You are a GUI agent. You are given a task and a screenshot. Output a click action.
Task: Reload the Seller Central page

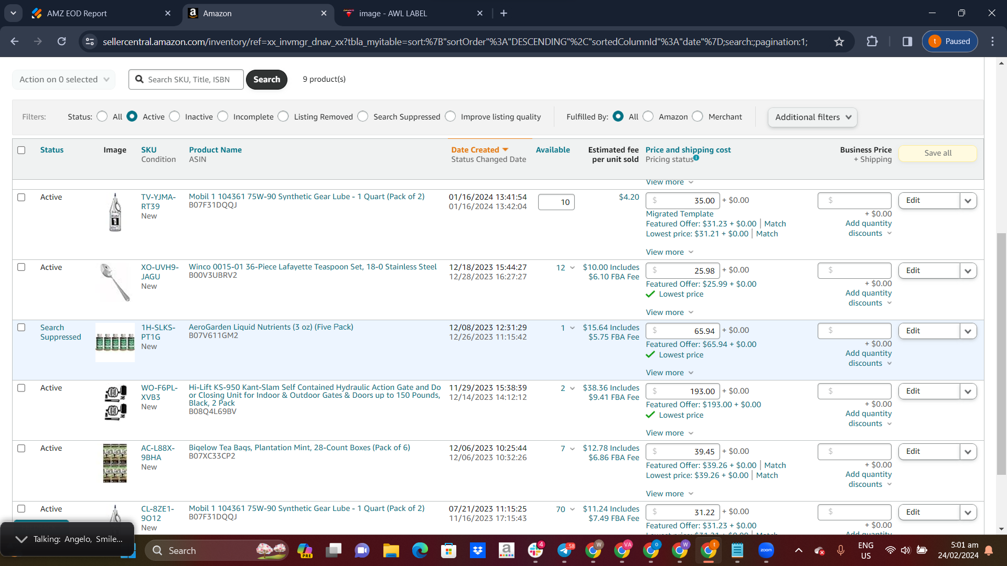tap(61, 41)
